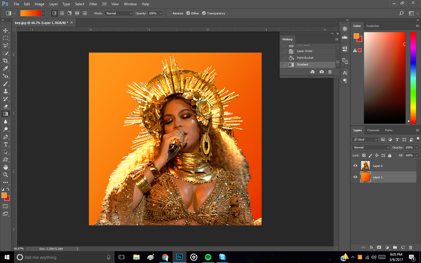Toggle the Dither checkbox
The image size is (421, 263).
coord(188,13)
